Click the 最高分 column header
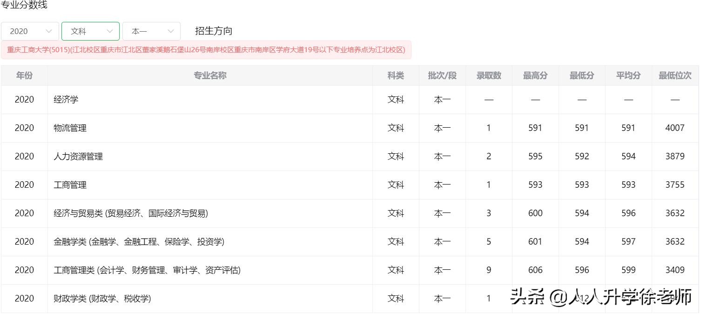701x315 pixels. [535, 75]
